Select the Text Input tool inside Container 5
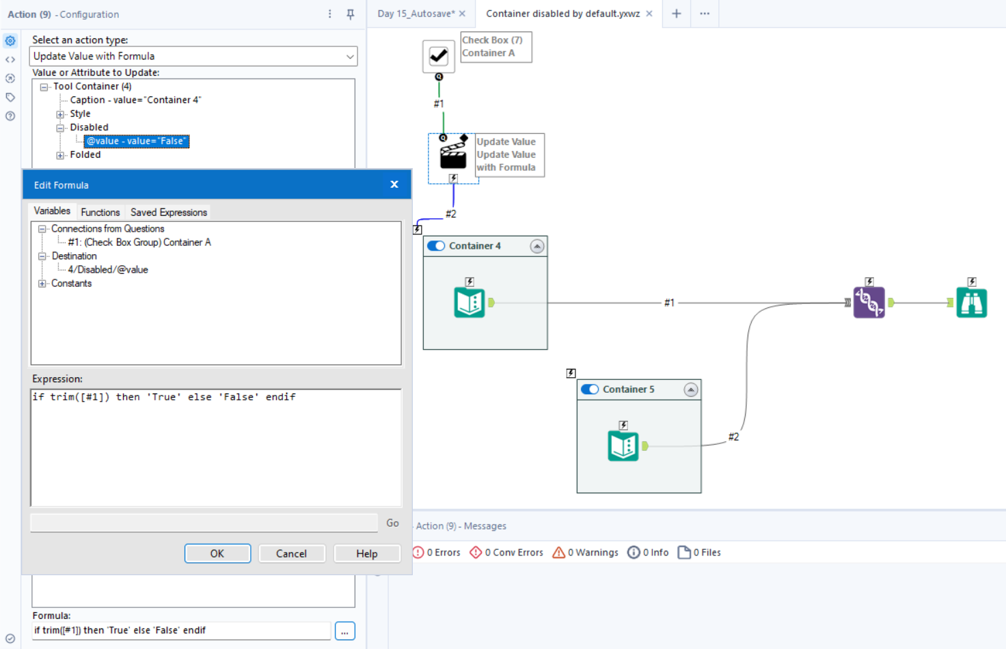This screenshot has width=1006, height=649. 623,445
